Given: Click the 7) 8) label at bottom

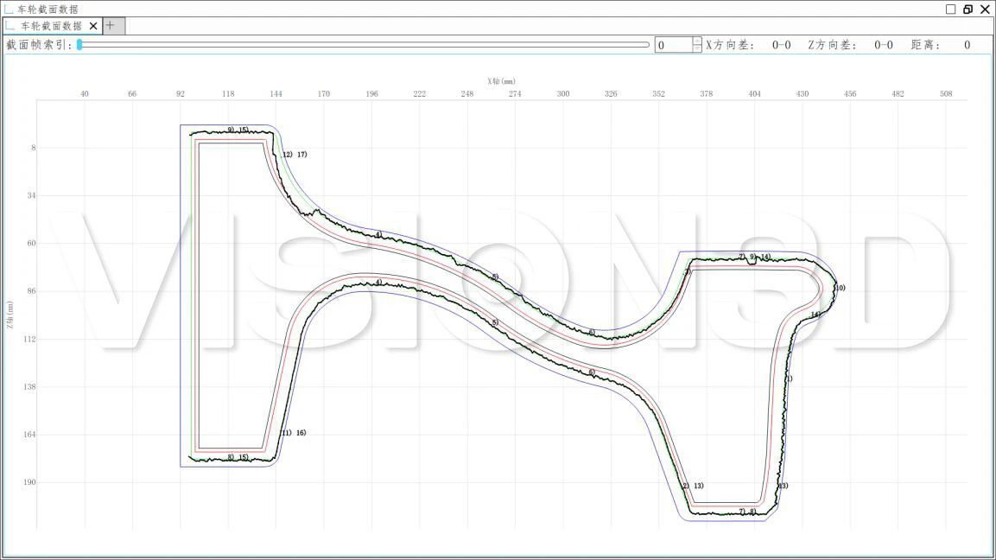Looking at the screenshot, I should tap(747, 512).
